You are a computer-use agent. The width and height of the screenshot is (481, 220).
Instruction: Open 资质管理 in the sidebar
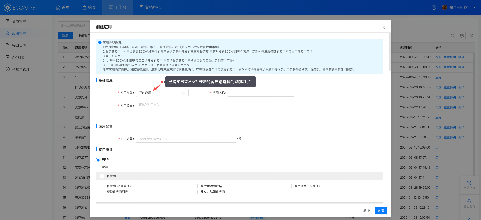point(19,21)
